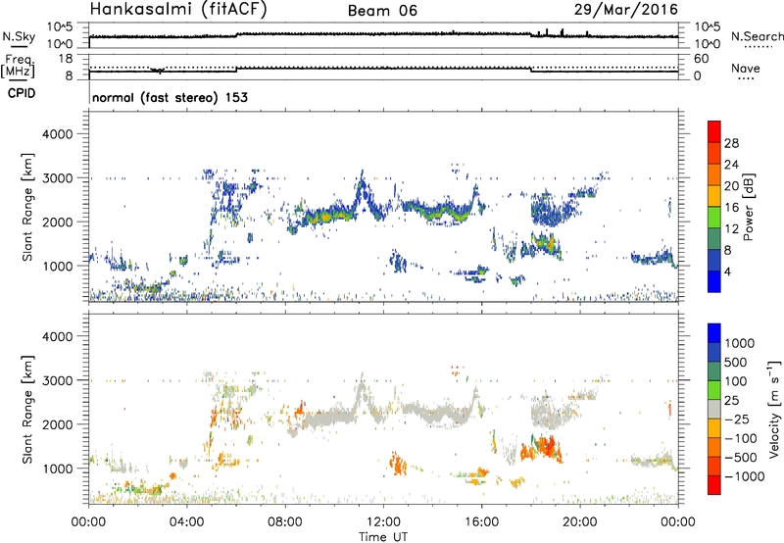Click the 60 tick on Nave axis

[x=702, y=59]
